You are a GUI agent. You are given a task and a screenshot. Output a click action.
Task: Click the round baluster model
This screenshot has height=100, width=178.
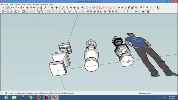(92, 56)
